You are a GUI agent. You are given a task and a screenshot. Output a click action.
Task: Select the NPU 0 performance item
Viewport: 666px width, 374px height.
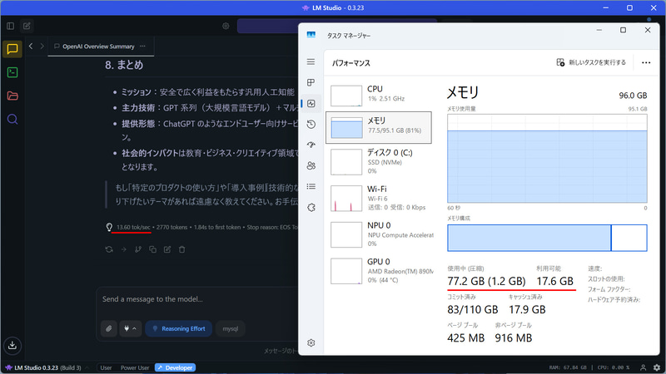coord(379,234)
